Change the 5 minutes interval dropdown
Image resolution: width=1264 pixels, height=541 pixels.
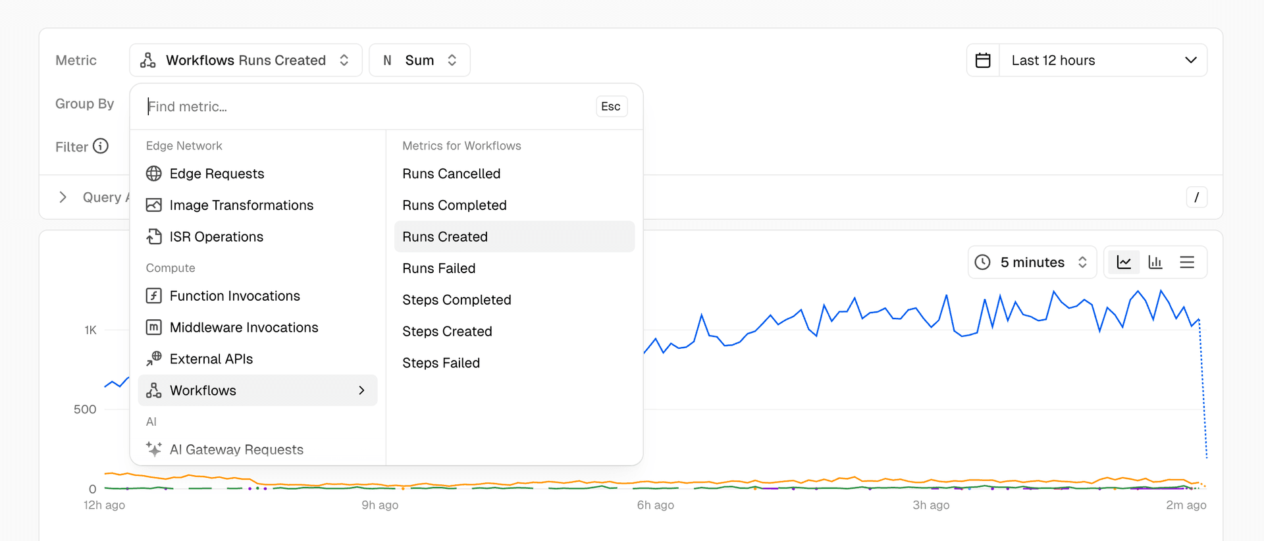[x=1032, y=263]
